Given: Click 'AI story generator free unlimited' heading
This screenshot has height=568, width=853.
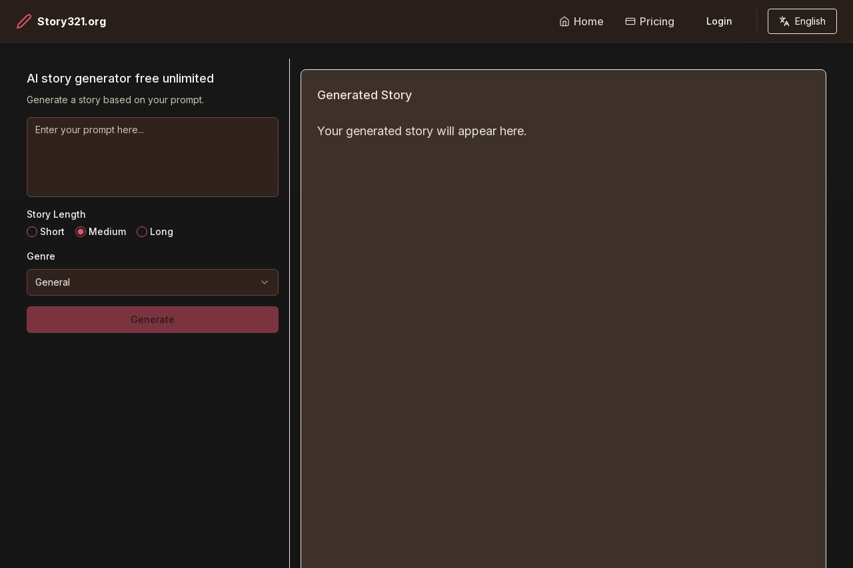Looking at the screenshot, I should coord(120,79).
